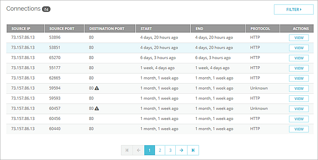318x160 pixels.
Task: Click source port value 59593
Action: pos(55,98)
